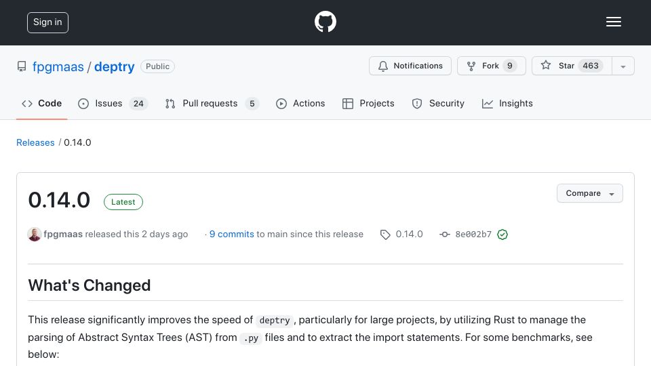
Task: Switch to the Code tab
Action: (41, 103)
